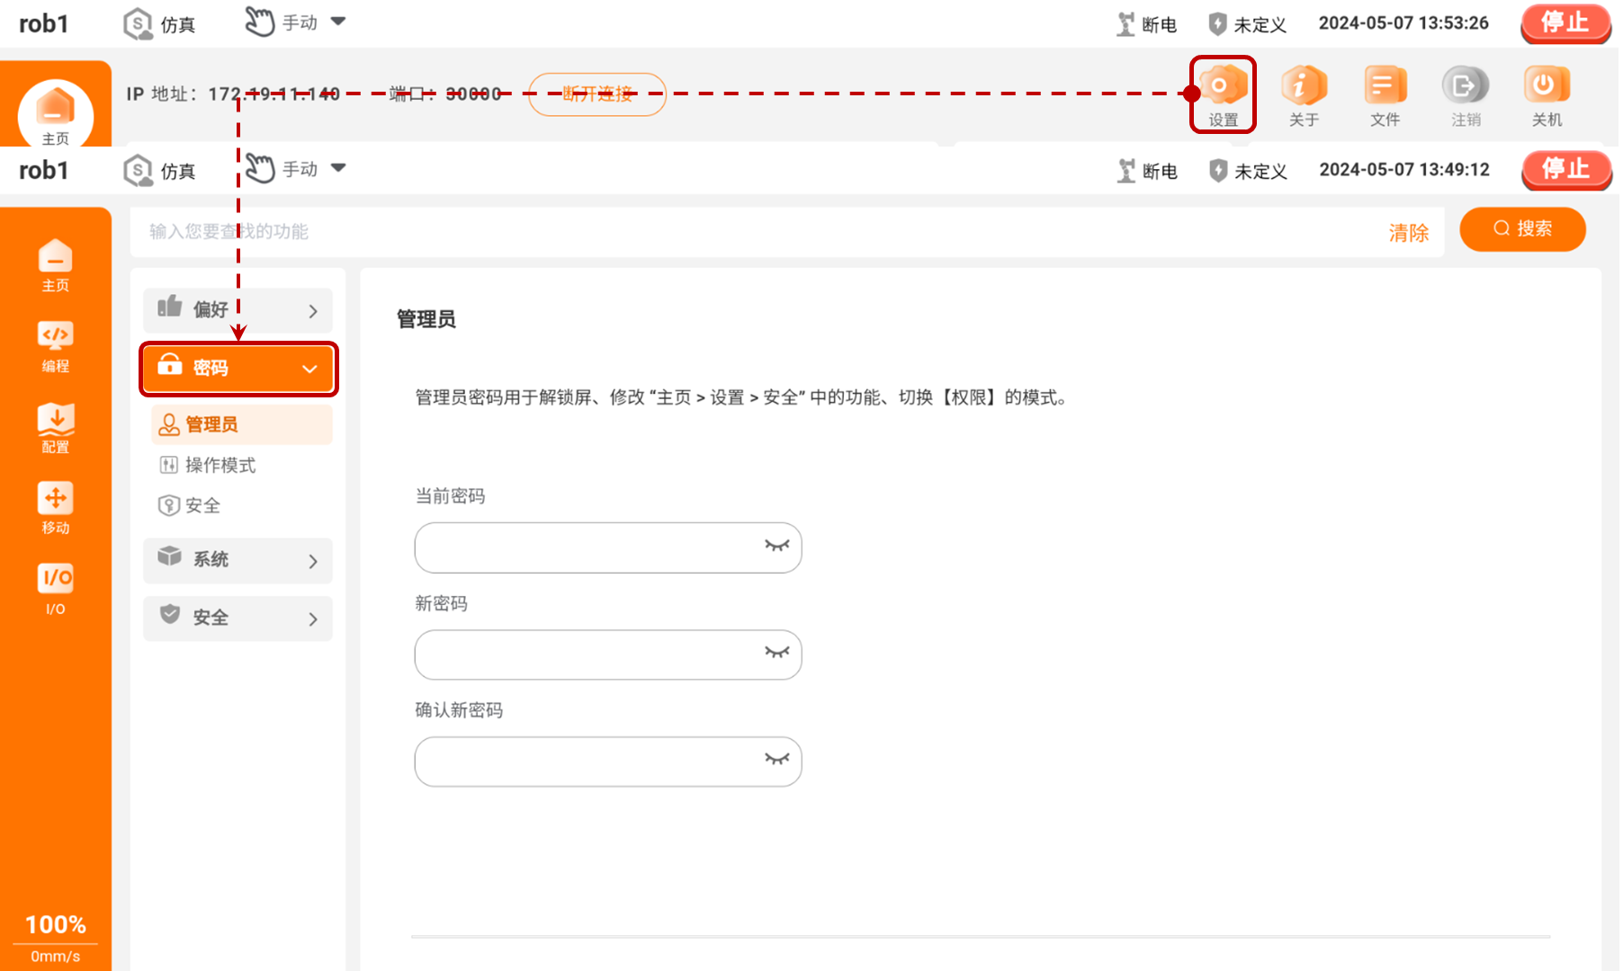Click the top-strip 主页 home circle icon
This screenshot has height=971, width=1623.
pyautogui.click(x=55, y=114)
